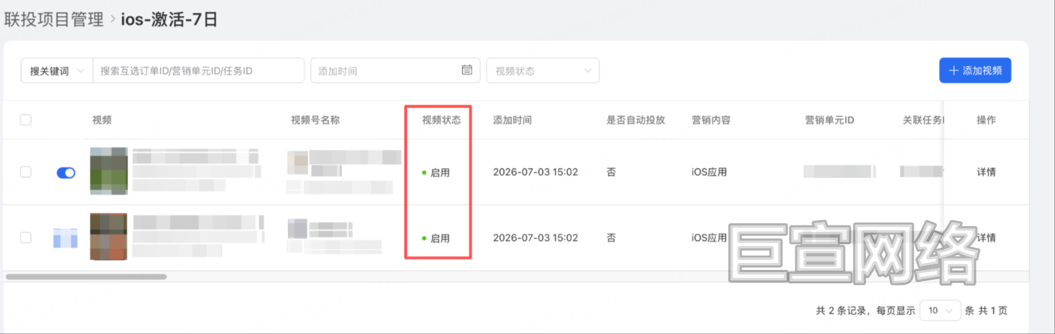Viewport: 1055px width, 334px height.
Task: Click the breadcrumb arrow after 联投项目管理
Action: click(112, 19)
